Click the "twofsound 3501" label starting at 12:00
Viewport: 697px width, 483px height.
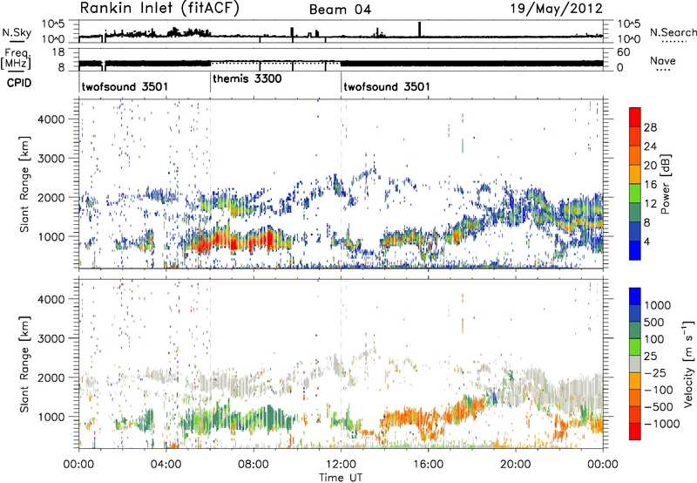pyautogui.click(x=387, y=86)
